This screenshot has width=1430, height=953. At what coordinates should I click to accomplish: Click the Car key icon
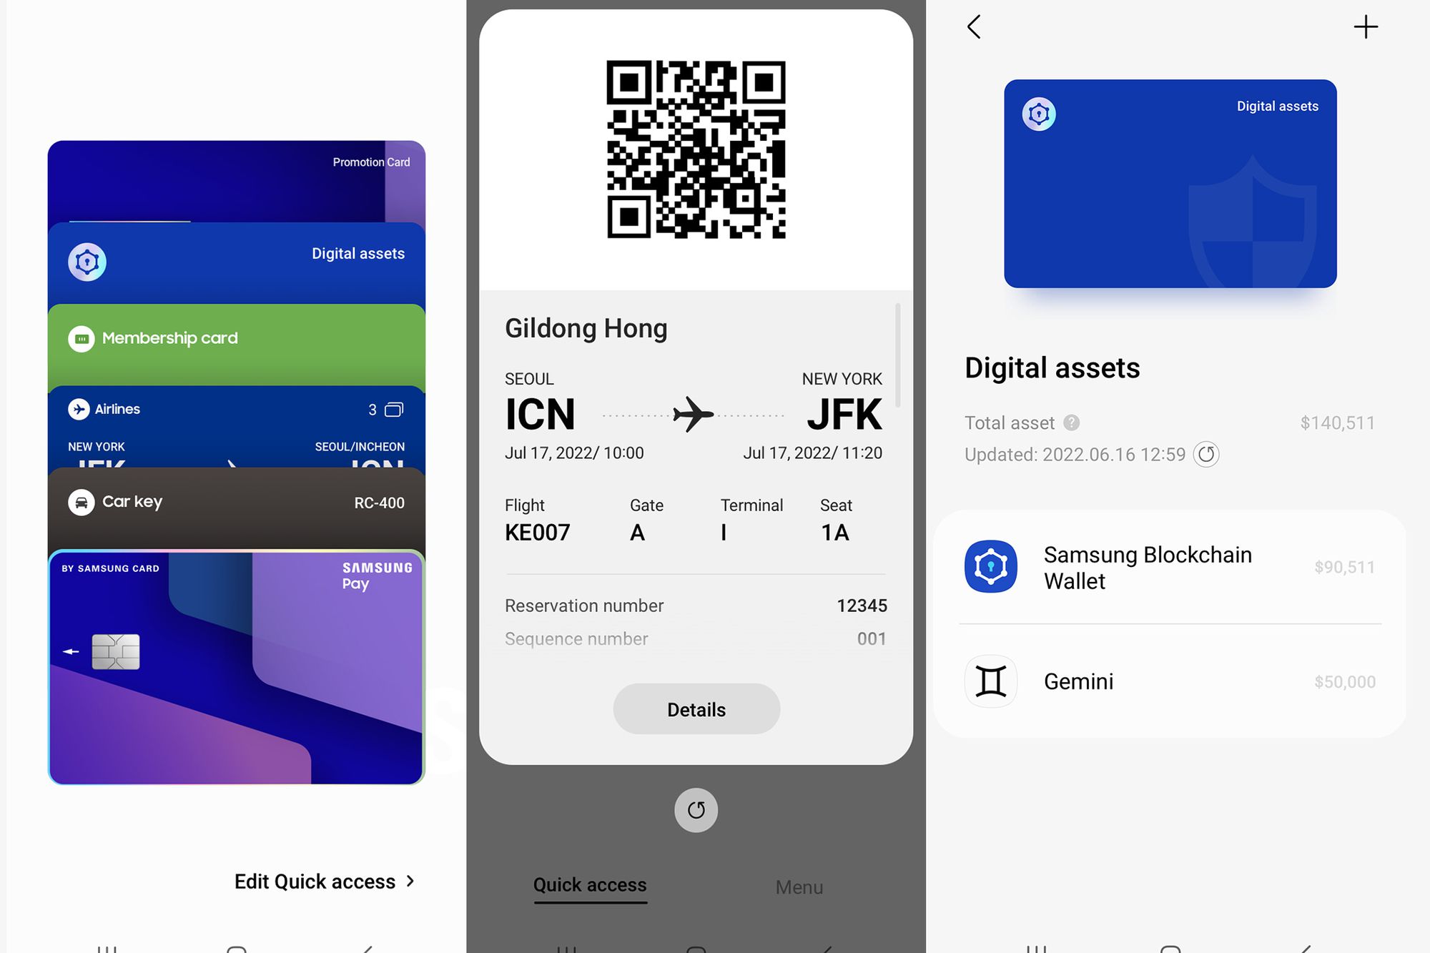point(83,501)
